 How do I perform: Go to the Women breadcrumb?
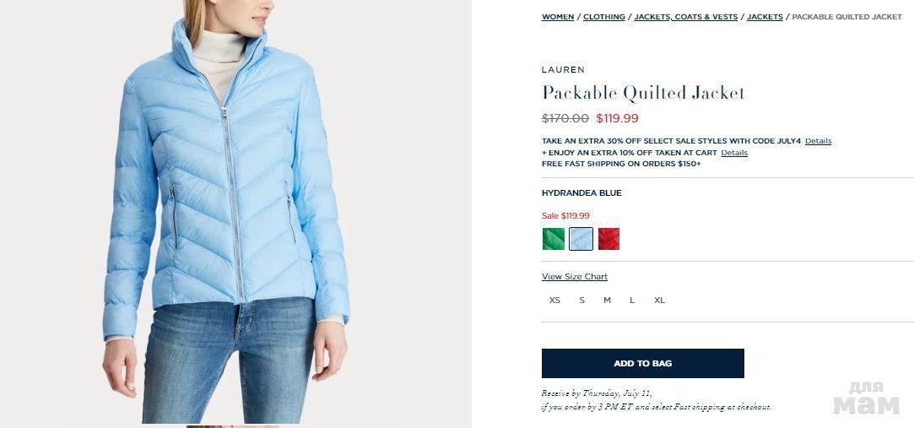coord(558,17)
